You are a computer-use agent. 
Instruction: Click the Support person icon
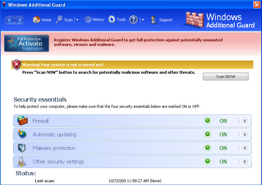click(153, 20)
